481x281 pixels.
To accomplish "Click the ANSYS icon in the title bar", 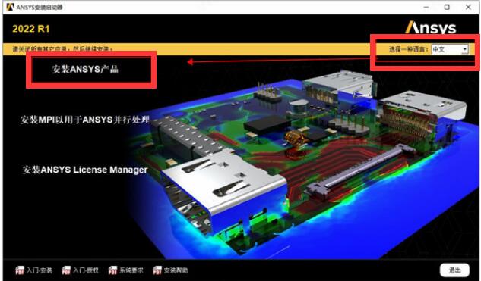I will coord(10,7).
